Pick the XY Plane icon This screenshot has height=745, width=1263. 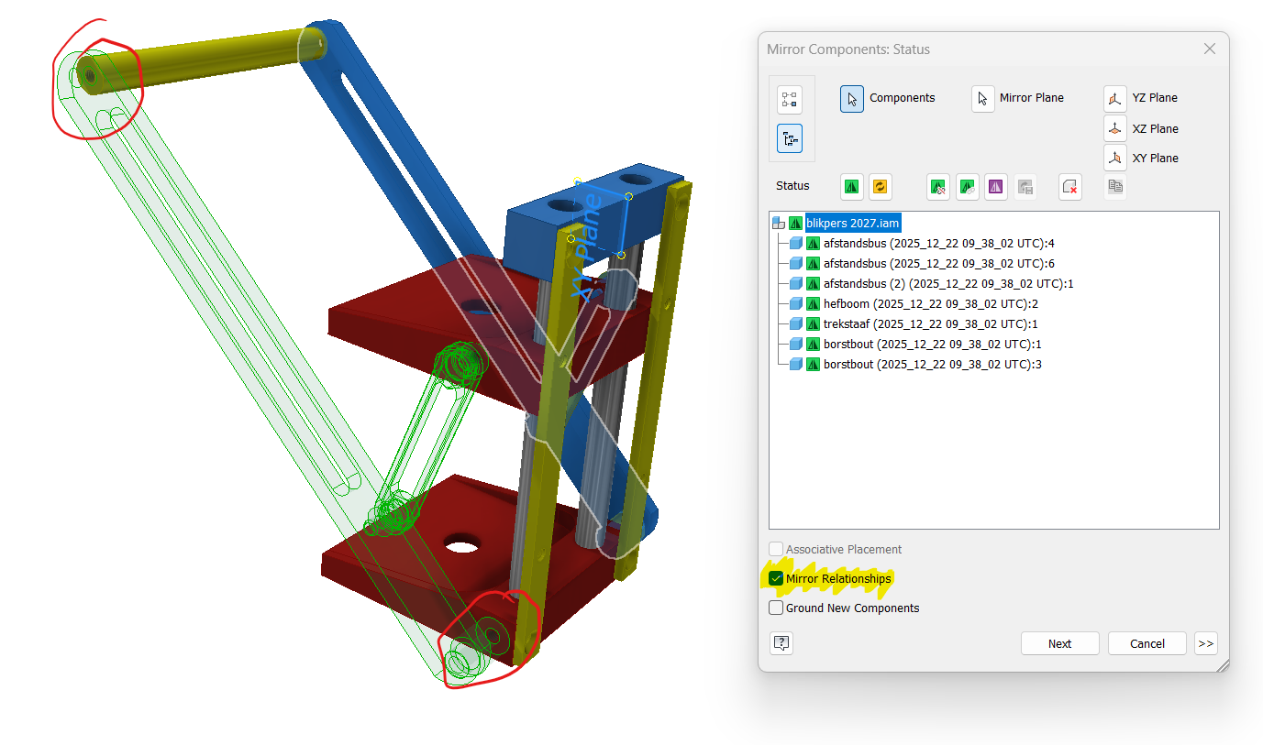pos(1115,159)
